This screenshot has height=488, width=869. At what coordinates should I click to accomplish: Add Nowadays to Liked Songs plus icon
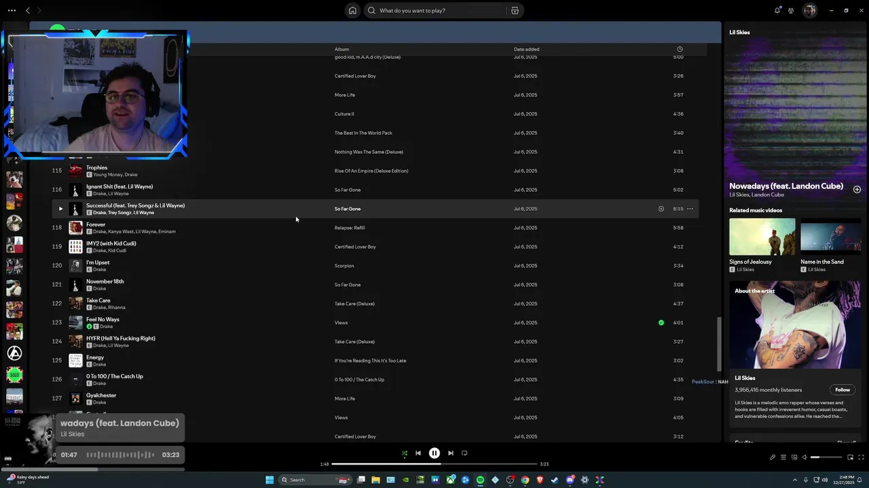click(857, 190)
